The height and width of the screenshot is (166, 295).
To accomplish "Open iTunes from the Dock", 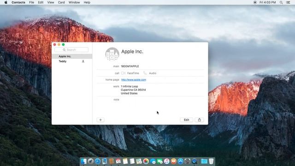I will tap(166, 161).
